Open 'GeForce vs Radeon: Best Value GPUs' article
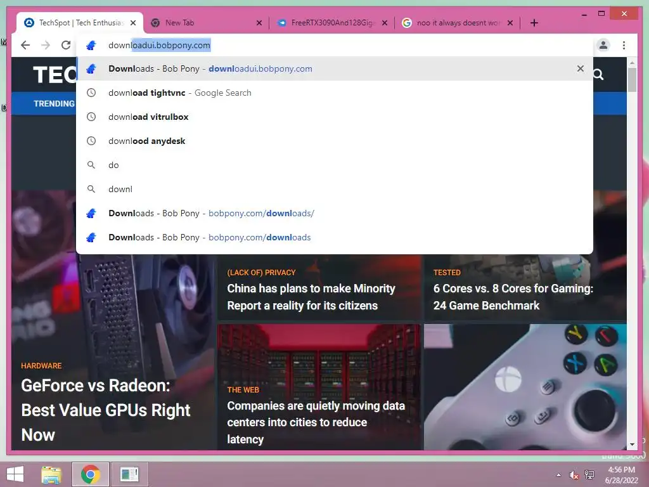The image size is (649, 487). pyautogui.click(x=106, y=410)
